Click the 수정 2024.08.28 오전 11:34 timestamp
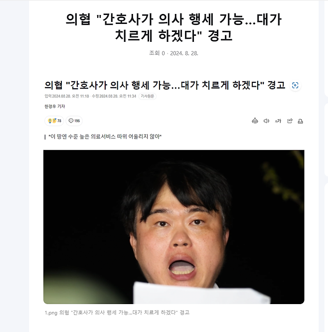This screenshot has height=332, width=328. 114,96
